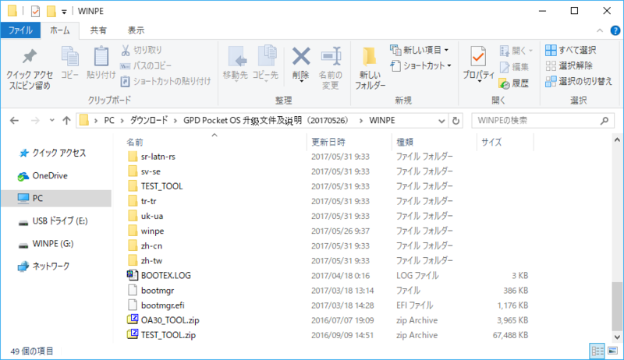Select OneDrive in navigation pane
This screenshot has width=624, height=360.
pyautogui.click(x=50, y=175)
